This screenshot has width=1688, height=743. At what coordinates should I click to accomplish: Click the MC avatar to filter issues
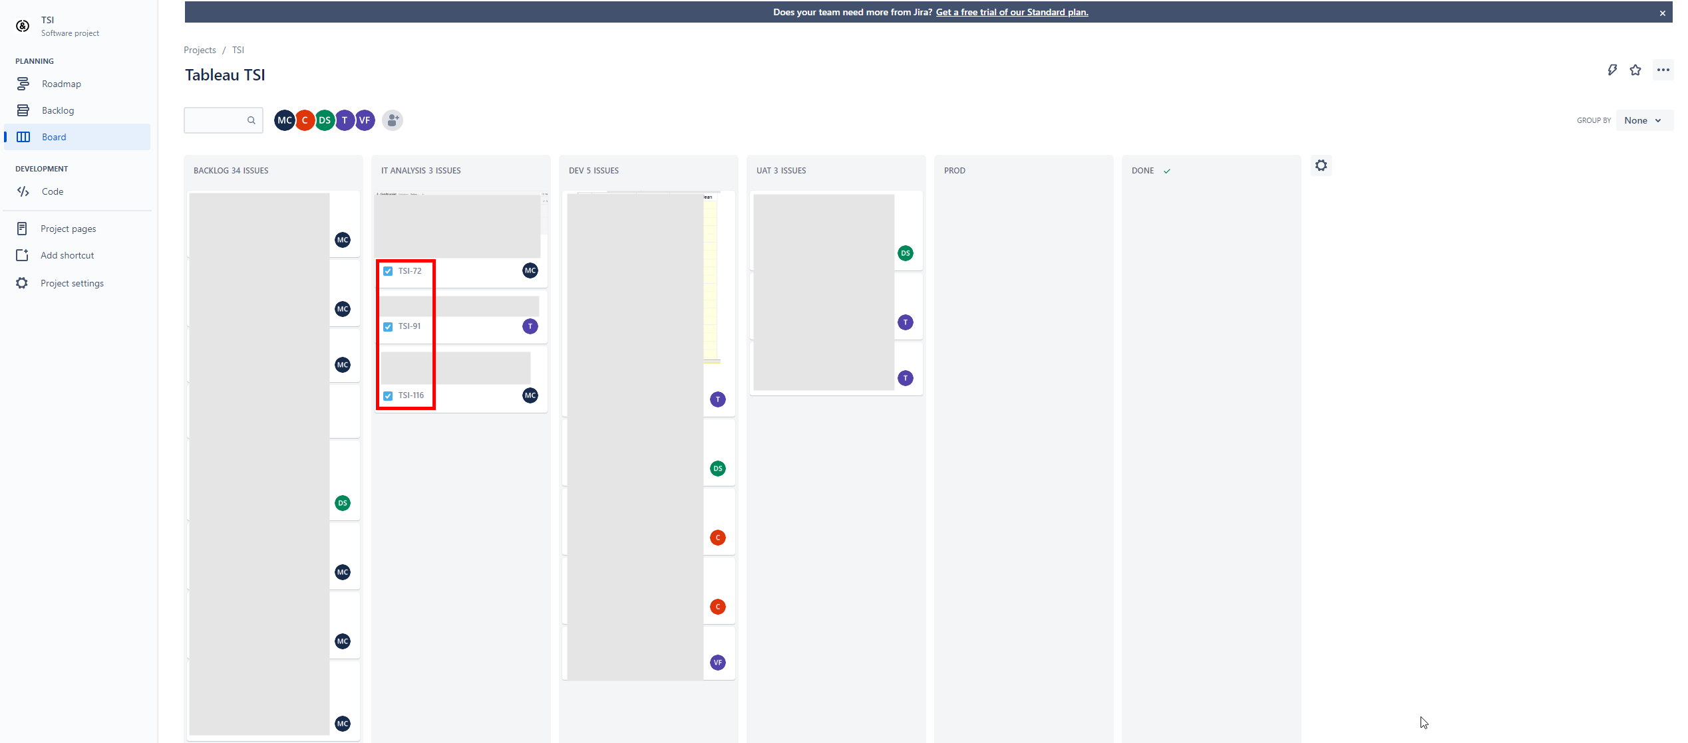(285, 120)
